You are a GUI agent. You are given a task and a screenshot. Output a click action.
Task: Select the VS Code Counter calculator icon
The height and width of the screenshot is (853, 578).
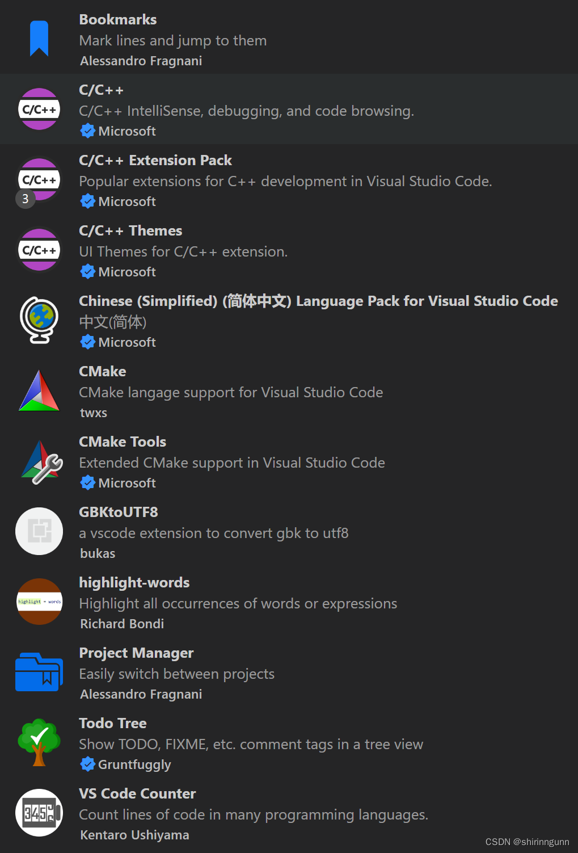pos(39,813)
